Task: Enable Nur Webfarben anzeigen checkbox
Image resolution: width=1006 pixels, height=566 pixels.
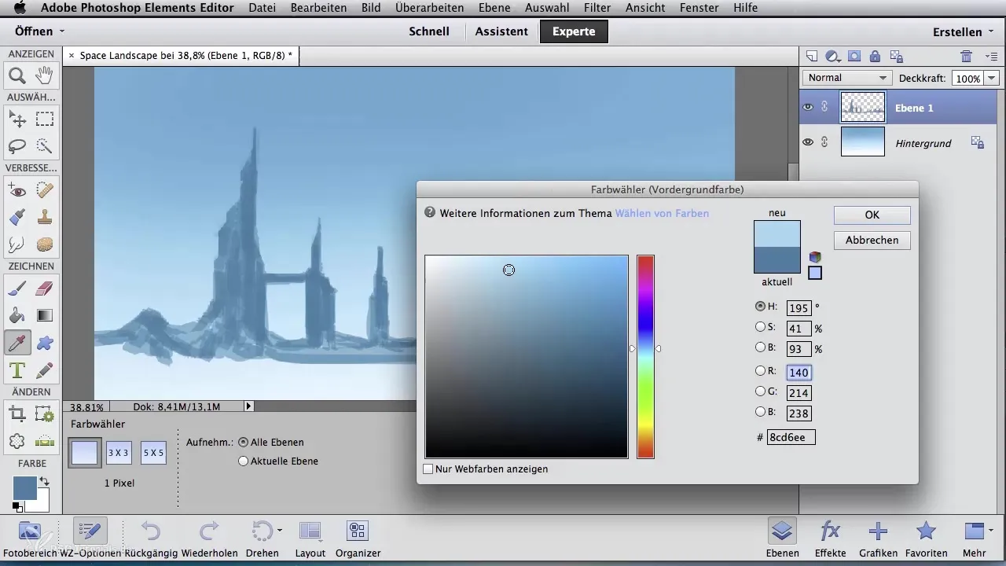Action: pyautogui.click(x=428, y=469)
